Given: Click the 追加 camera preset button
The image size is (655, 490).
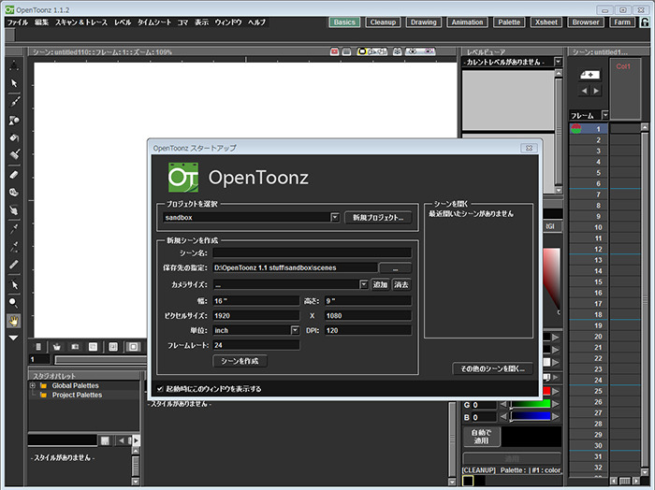Looking at the screenshot, I should point(380,284).
